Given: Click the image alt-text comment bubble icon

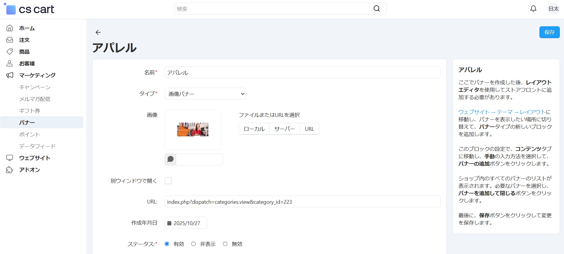Looking at the screenshot, I should (171, 159).
